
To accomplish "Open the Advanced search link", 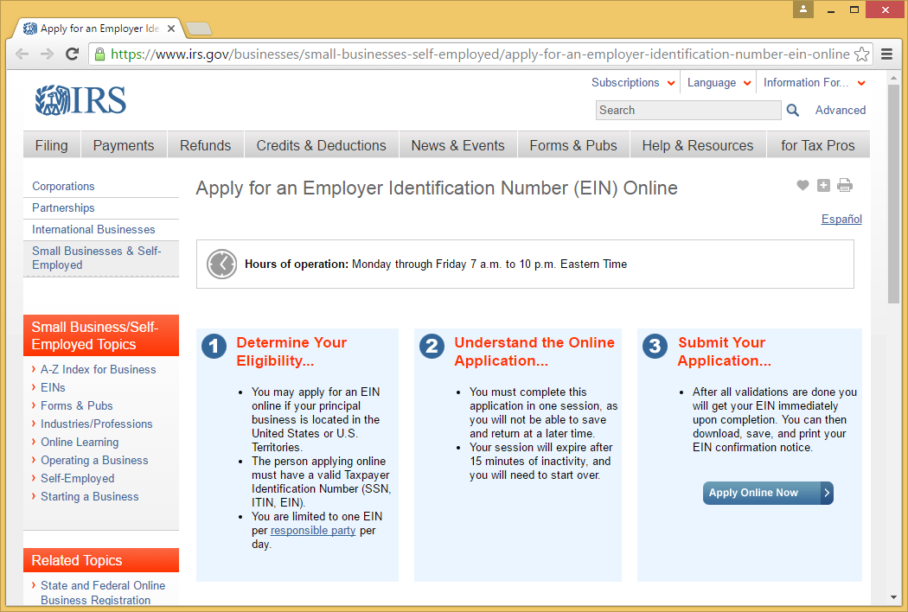I will click(x=841, y=110).
